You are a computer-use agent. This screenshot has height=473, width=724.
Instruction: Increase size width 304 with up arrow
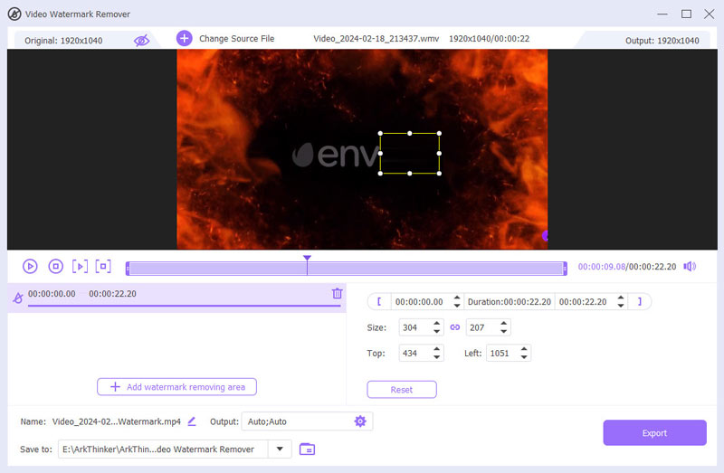[x=437, y=324]
